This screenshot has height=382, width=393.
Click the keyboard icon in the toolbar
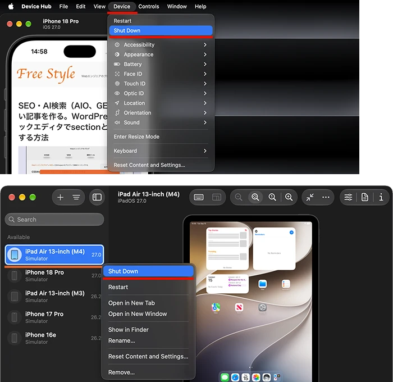pyautogui.click(x=199, y=197)
